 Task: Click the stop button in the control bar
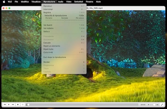point(18,105)
